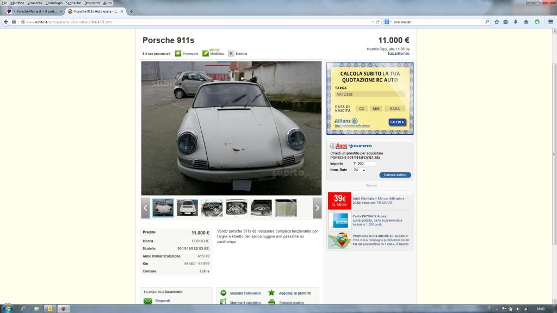Screen dimensions: 557x313
Task: Click the MM month-of-birth field
Action: (376, 109)
